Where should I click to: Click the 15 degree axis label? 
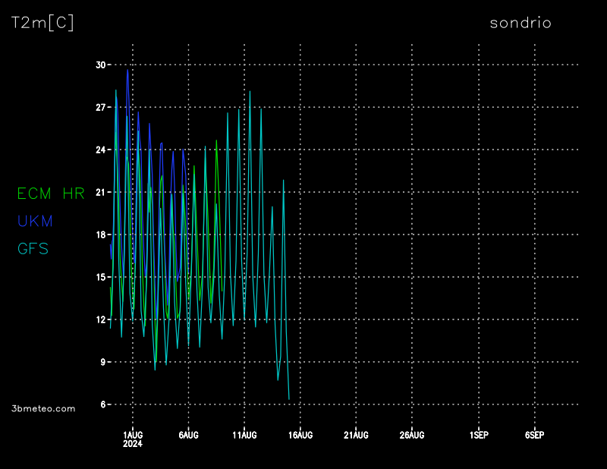click(x=100, y=278)
